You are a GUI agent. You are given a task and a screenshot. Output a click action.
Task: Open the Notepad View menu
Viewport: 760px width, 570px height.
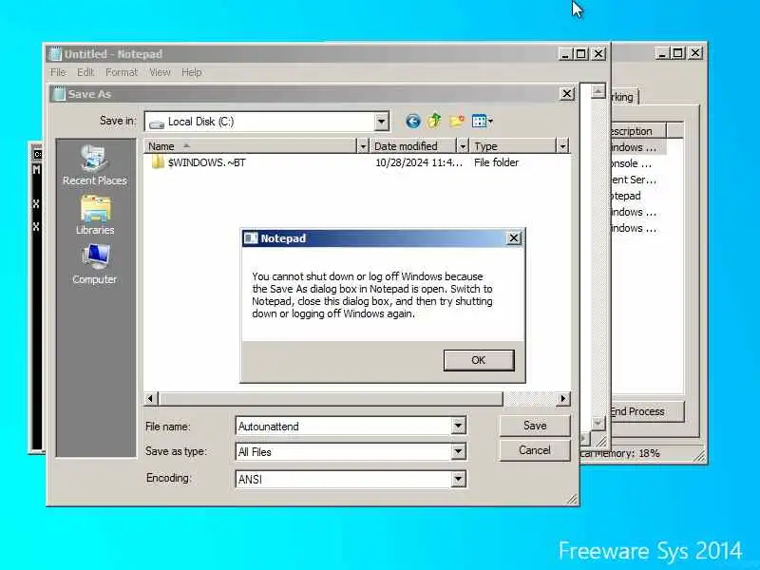160,72
